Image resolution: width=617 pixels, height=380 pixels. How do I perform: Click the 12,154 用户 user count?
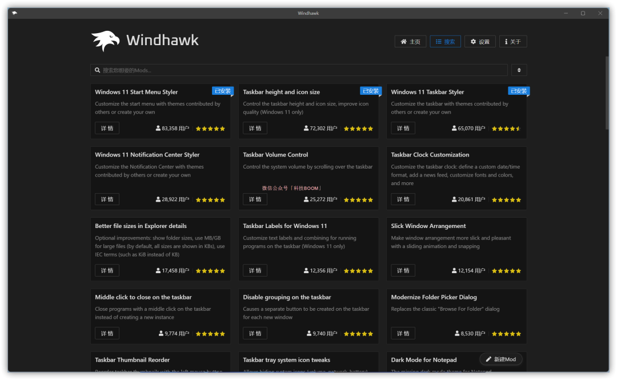pyautogui.click(x=468, y=270)
